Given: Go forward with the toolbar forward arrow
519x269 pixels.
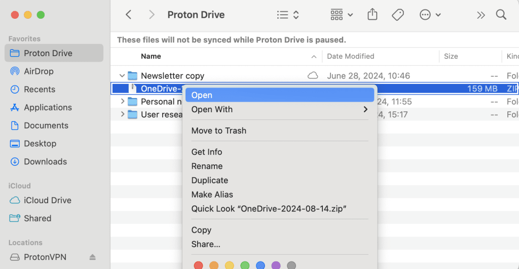Looking at the screenshot, I should coord(152,15).
